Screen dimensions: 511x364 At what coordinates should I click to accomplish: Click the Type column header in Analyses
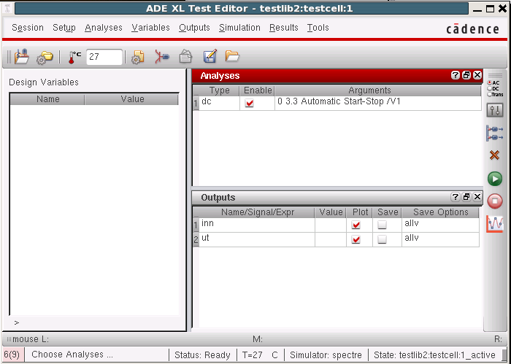point(219,90)
